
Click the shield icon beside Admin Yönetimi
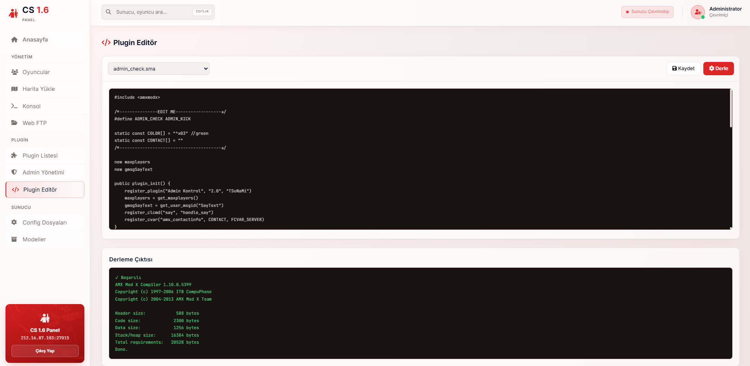tap(14, 172)
